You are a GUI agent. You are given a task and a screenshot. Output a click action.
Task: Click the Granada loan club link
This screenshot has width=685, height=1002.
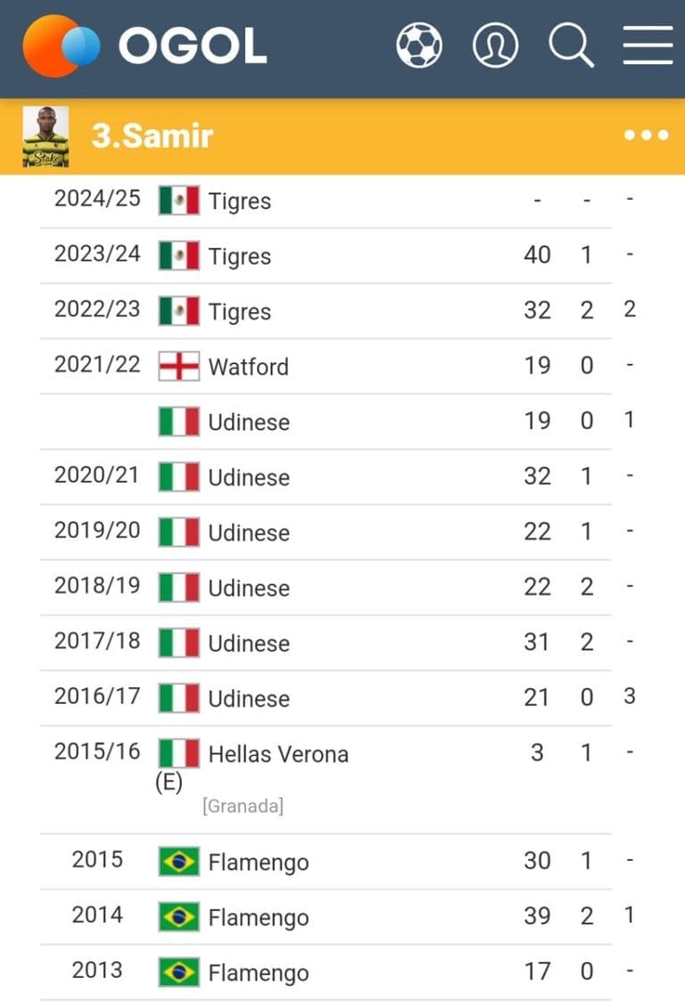tap(243, 807)
